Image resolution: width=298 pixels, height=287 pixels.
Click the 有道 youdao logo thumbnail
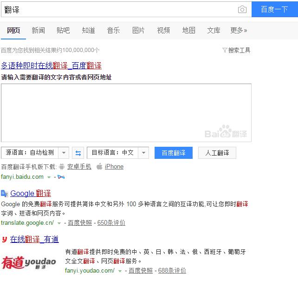[29, 263]
